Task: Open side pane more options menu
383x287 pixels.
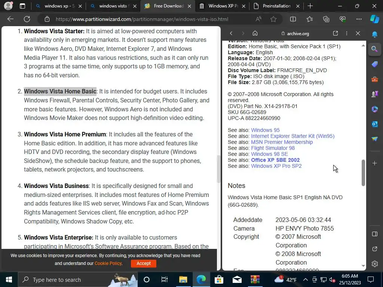Action: pos(347,33)
